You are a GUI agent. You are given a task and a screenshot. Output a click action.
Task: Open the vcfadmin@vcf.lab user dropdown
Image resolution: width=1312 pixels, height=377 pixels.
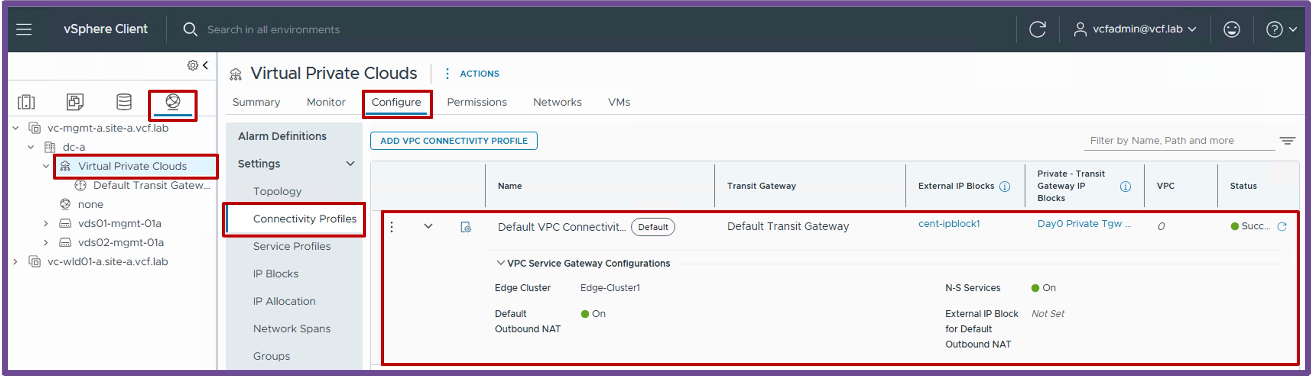coord(1135,29)
